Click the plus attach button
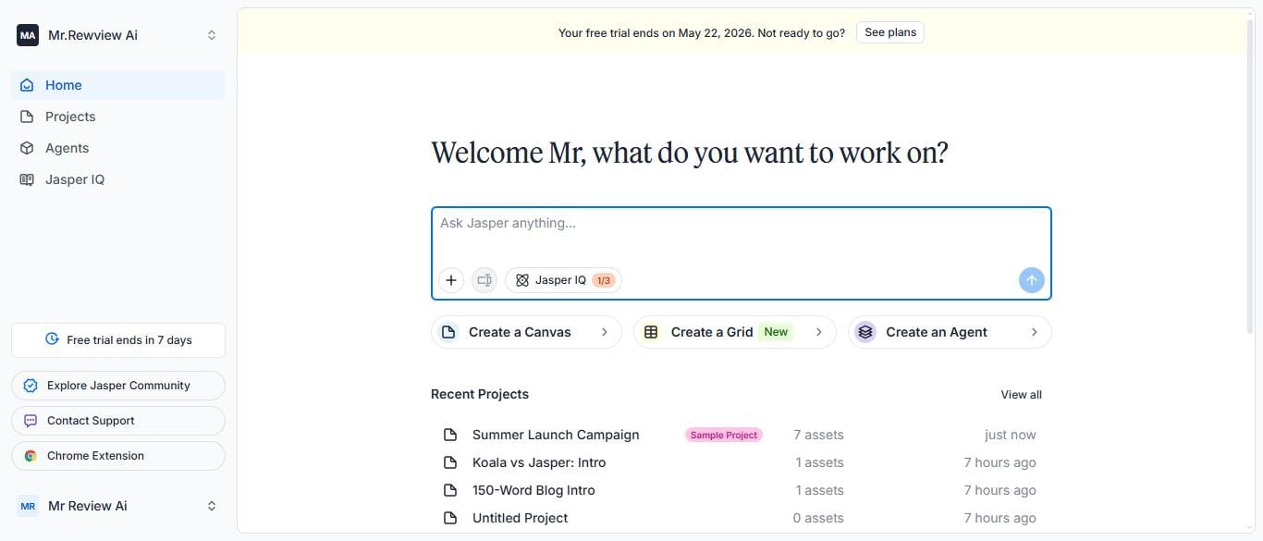1263x541 pixels. [x=451, y=280]
